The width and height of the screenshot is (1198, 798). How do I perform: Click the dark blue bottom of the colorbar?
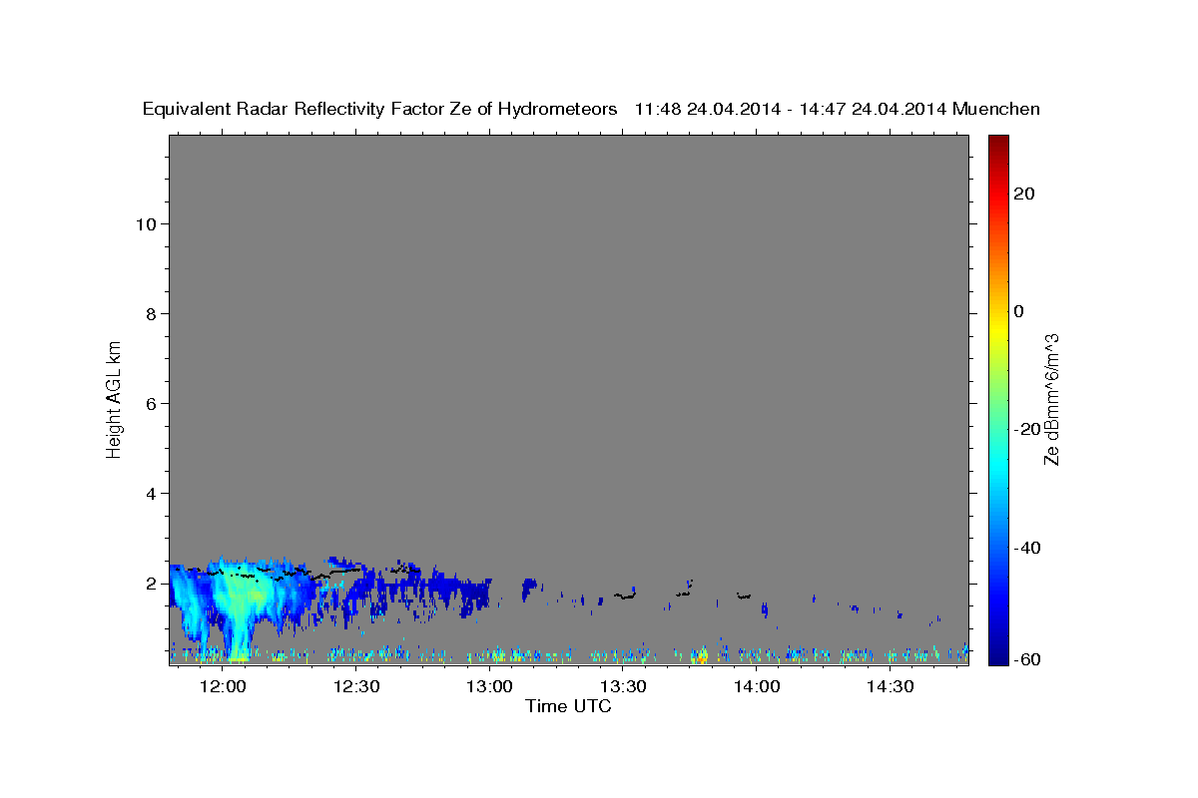point(997,653)
